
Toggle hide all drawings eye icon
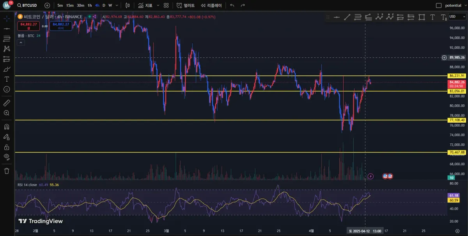6,157
